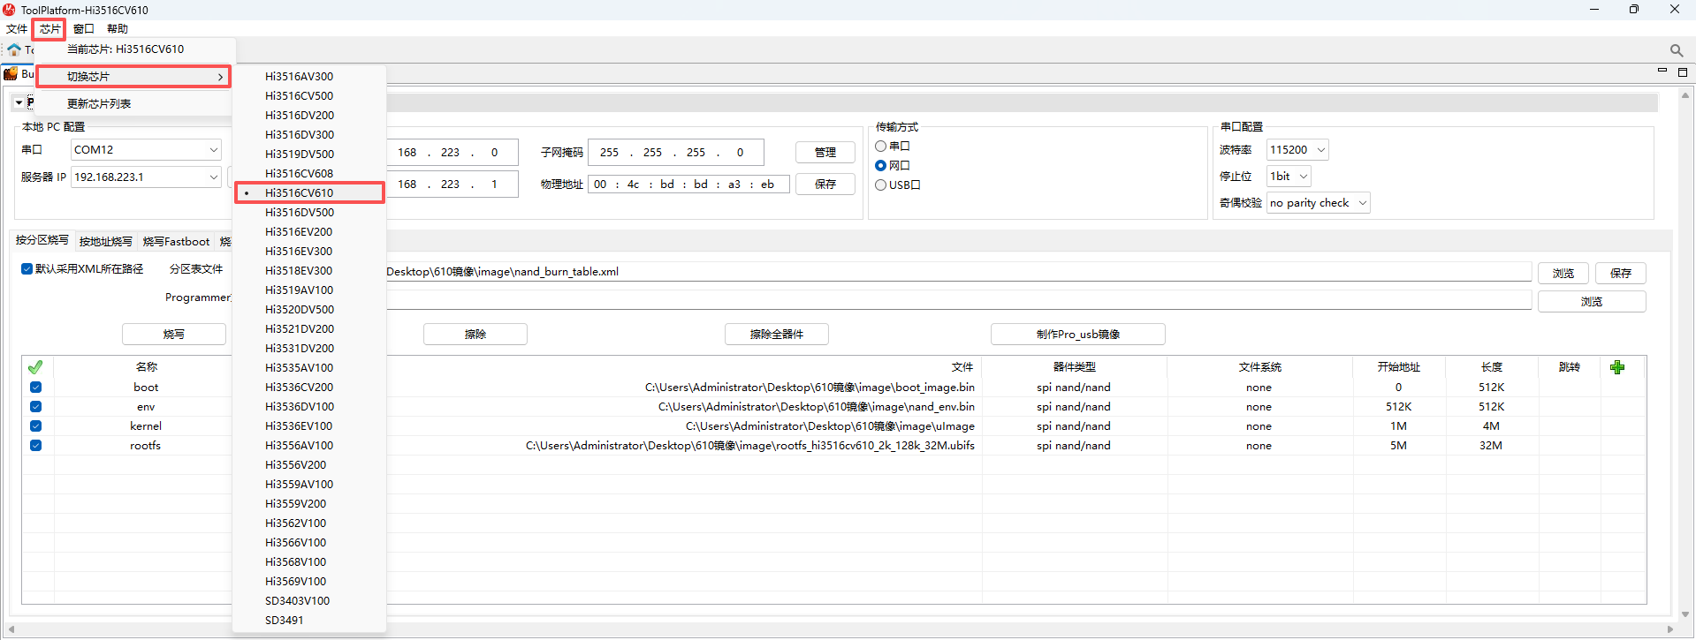Click the 烧写 burn button
This screenshot has height=640, width=1696.
coord(174,335)
